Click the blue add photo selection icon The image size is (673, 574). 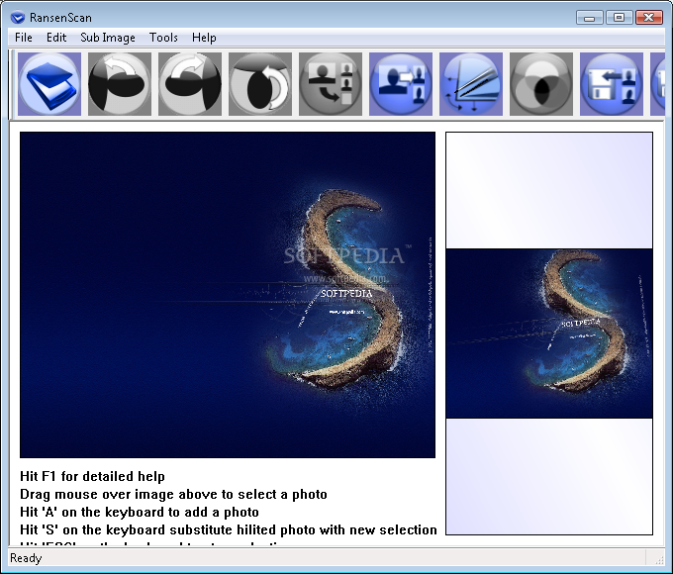[x=401, y=84]
